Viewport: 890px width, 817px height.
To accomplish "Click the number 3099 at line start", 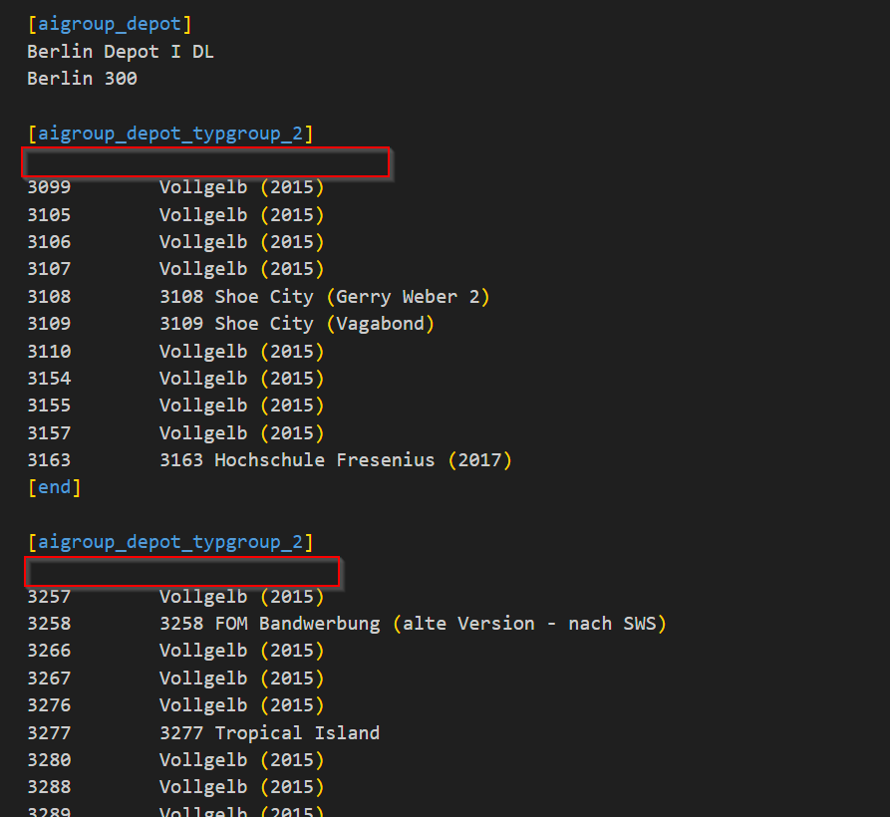I will pos(49,187).
